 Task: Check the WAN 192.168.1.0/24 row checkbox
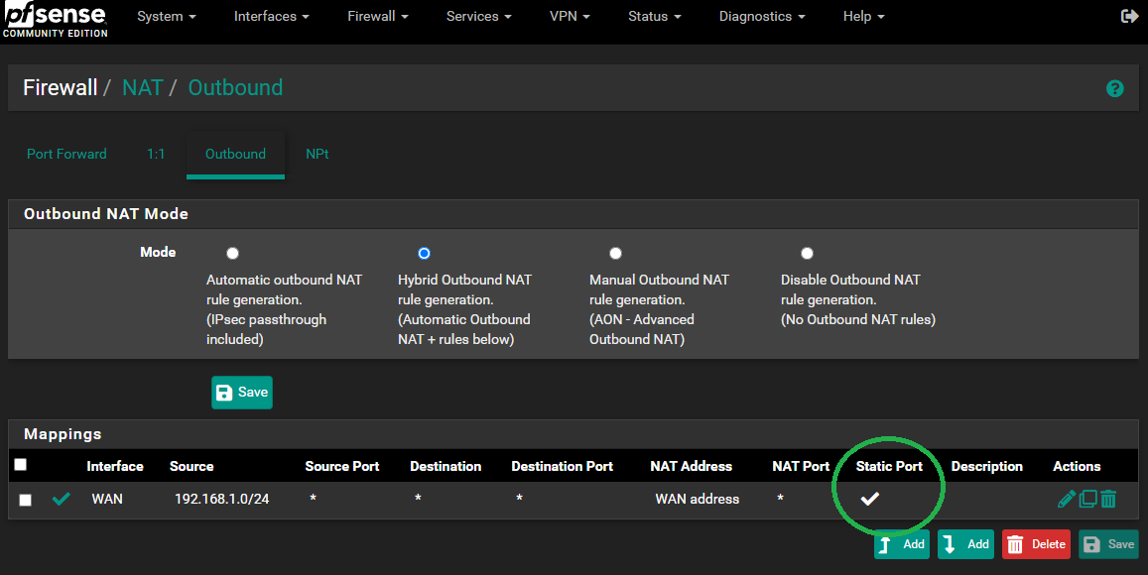(26, 500)
